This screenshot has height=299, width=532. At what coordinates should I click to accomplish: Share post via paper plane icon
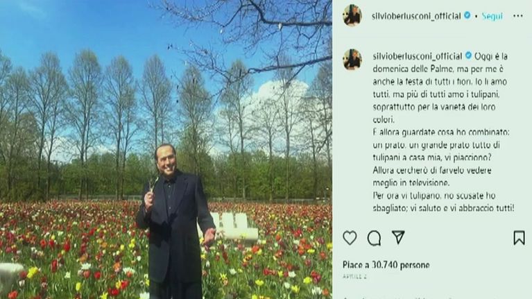398,237
